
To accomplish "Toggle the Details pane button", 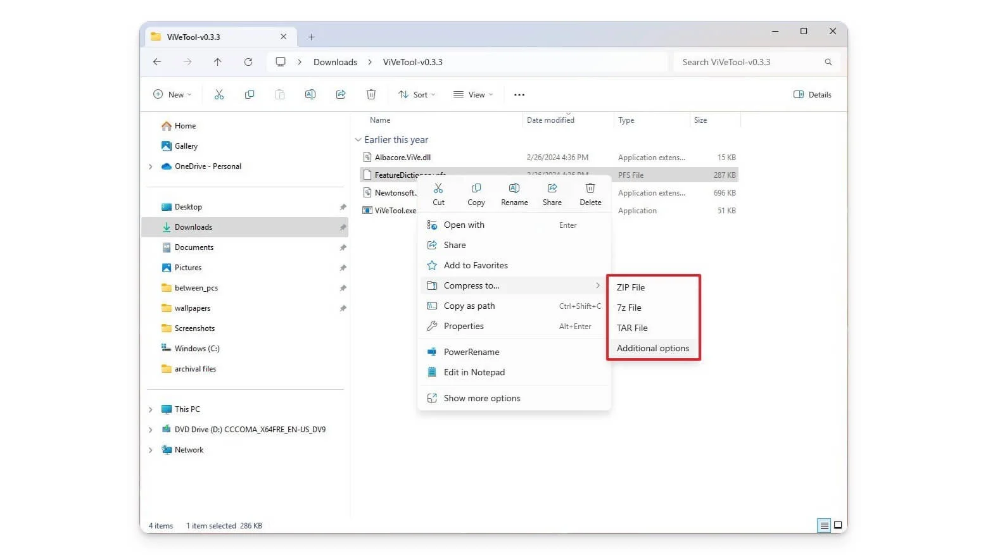I will pyautogui.click(x=813, y=95).
